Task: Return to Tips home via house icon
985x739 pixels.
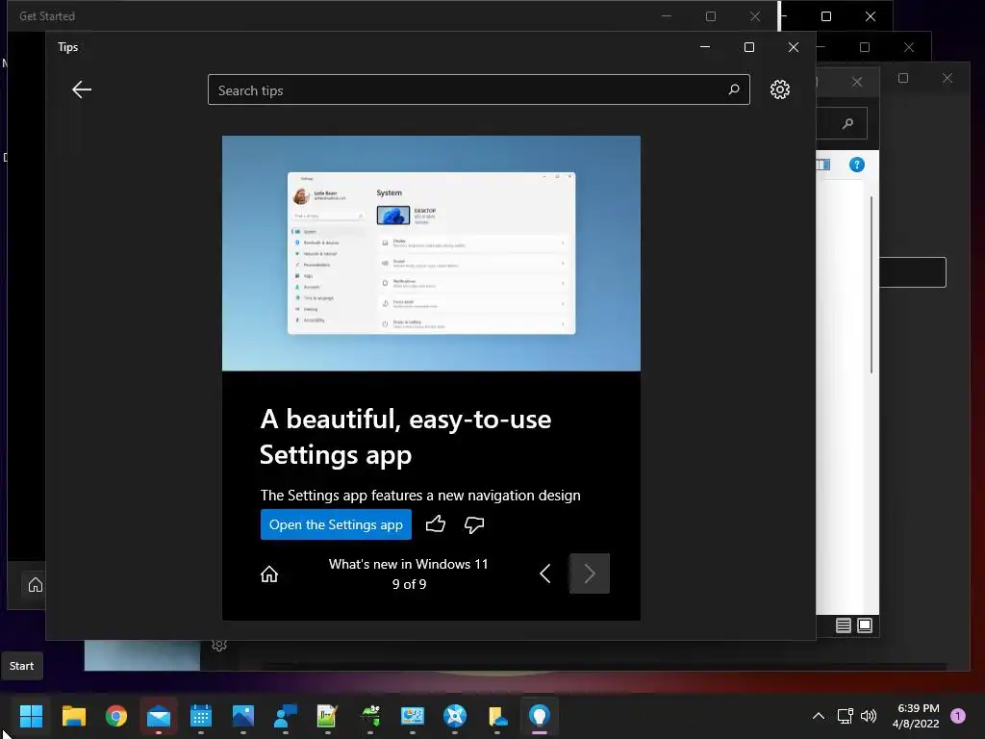Action: 269,573
